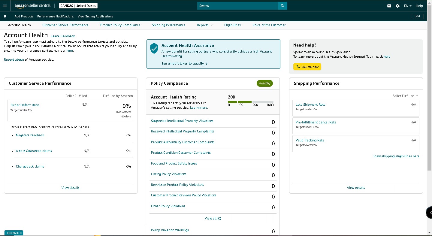Screen dimensions: 432x236
Task: Open Suspected Intellectual Property Violations
Action: tap(182, 121)
